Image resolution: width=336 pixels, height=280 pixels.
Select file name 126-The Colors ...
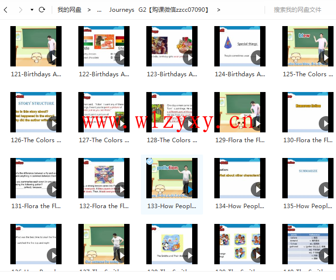coord(36,140)
